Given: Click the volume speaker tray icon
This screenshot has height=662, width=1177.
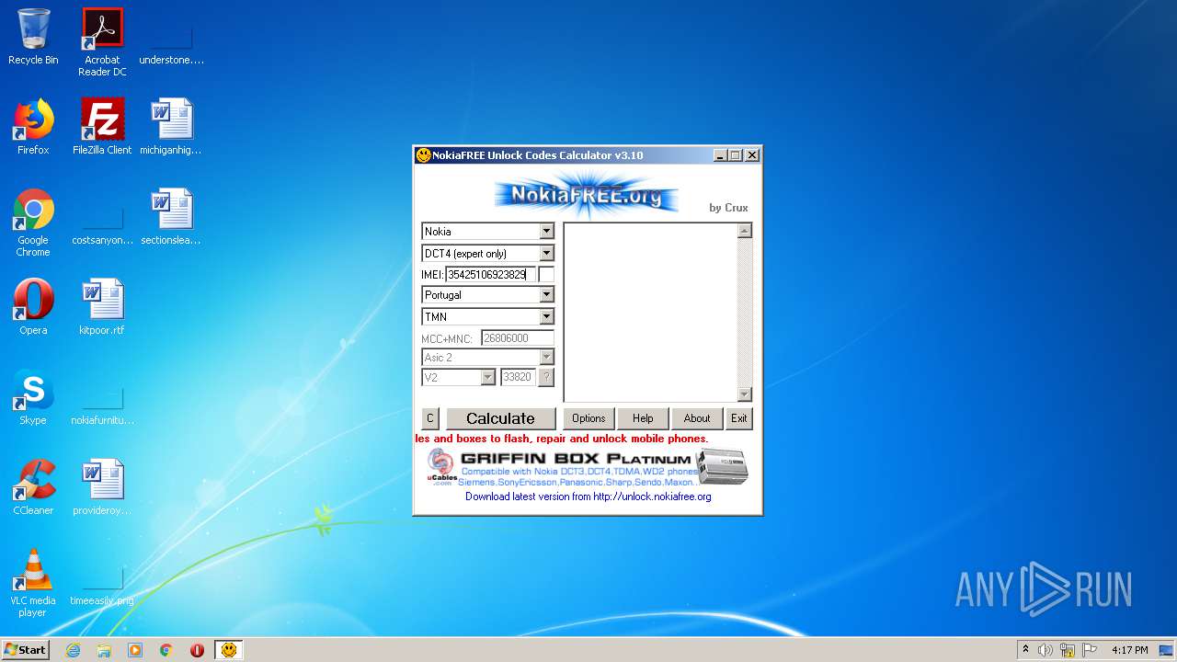Looking at the screenshot, I should (x=1046, y=650).
